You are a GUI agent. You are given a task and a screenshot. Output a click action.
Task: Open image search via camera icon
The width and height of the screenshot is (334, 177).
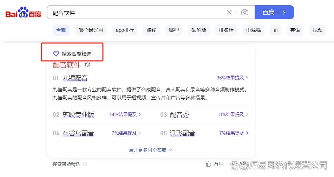(x=245, y=13)
